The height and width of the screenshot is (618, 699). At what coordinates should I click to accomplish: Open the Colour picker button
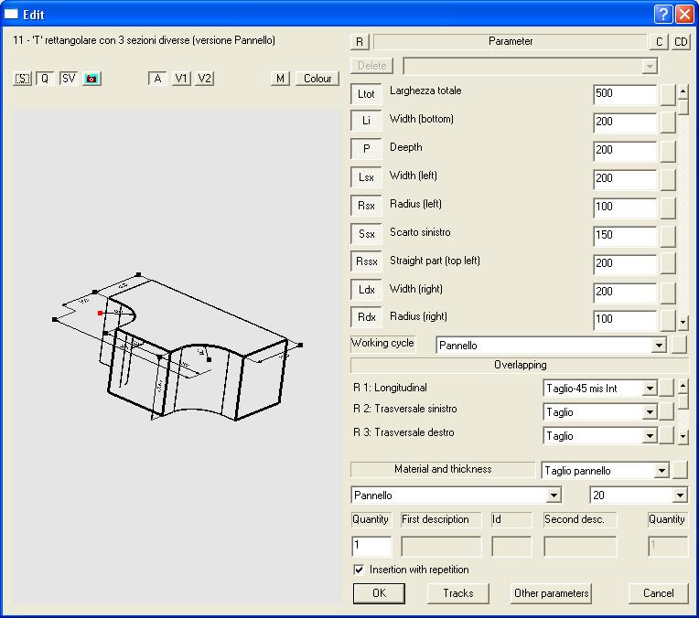tap(317, 79)
